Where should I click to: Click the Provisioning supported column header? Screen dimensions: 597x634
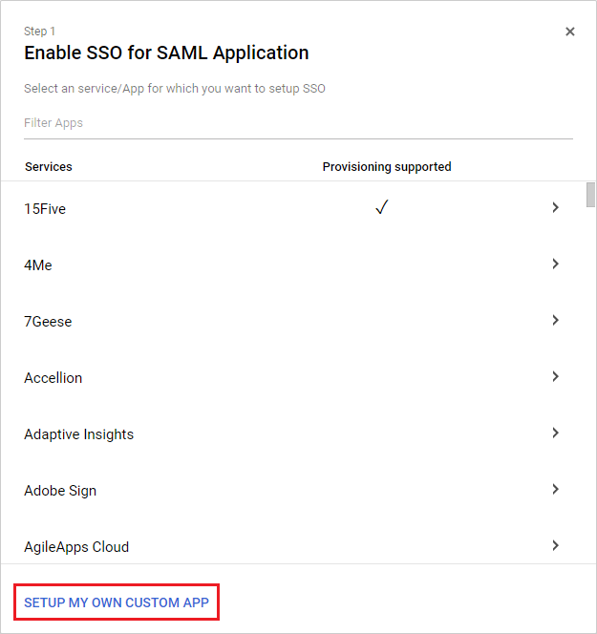click(386, 166)
